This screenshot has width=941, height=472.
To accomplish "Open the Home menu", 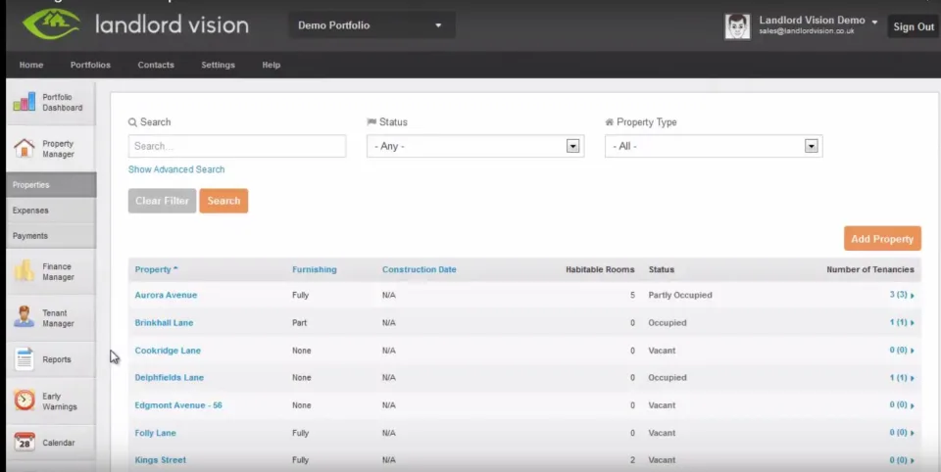I will pos(31,65).
